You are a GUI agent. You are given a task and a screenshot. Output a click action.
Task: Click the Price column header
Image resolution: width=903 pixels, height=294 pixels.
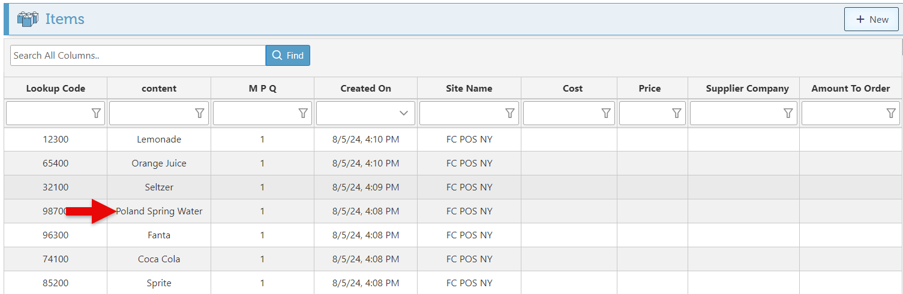point(649,88)
